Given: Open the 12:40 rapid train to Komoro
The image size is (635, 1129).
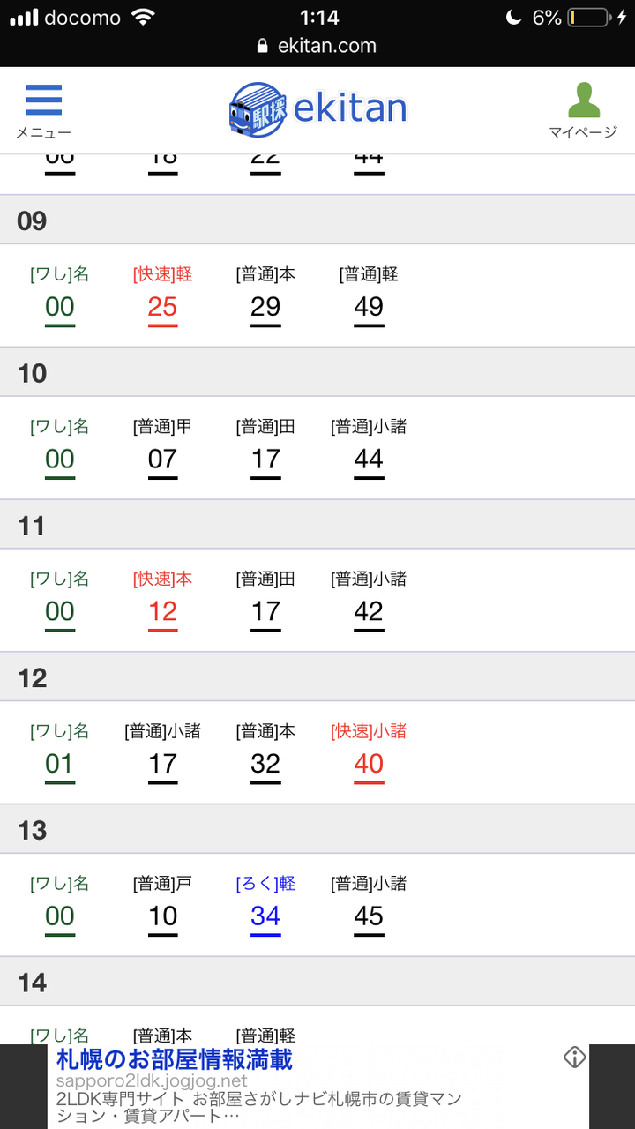Looking at the screenshot, I should tap(369, 764).
